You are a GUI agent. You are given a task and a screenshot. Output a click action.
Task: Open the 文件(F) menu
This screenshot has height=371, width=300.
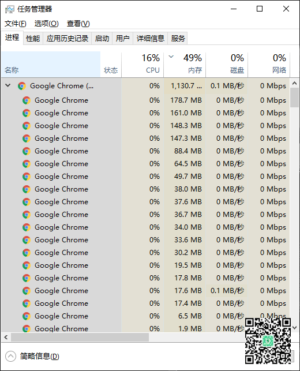pyautogui.click(x=16, y=24)
